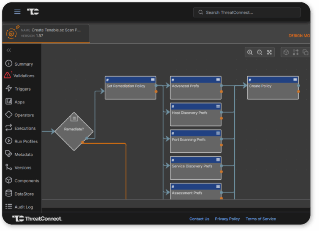Screen dimensions: 319x231
Task: Open the Validations panel
Action: tap(23, 76)
